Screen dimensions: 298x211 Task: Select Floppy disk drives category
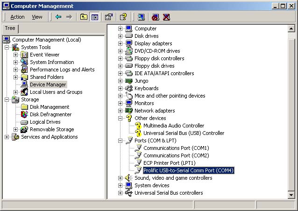(154, 66)
